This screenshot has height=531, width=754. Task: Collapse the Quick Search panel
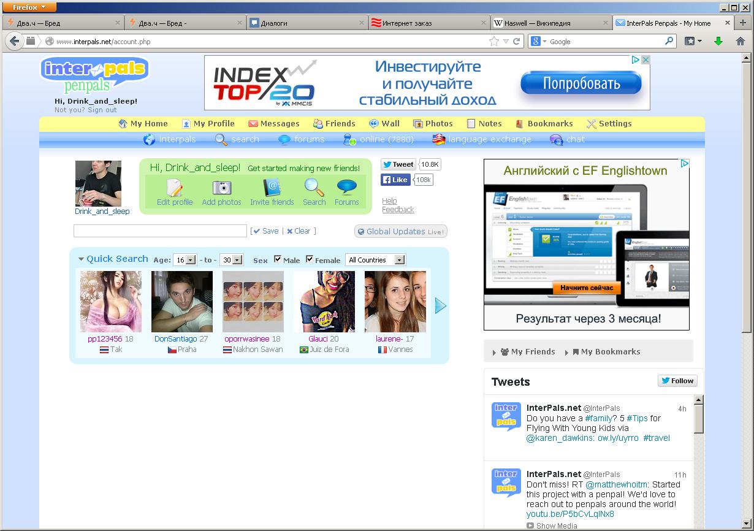point(81,259)
